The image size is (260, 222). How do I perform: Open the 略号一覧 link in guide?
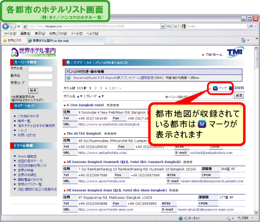tap(24, 121)
